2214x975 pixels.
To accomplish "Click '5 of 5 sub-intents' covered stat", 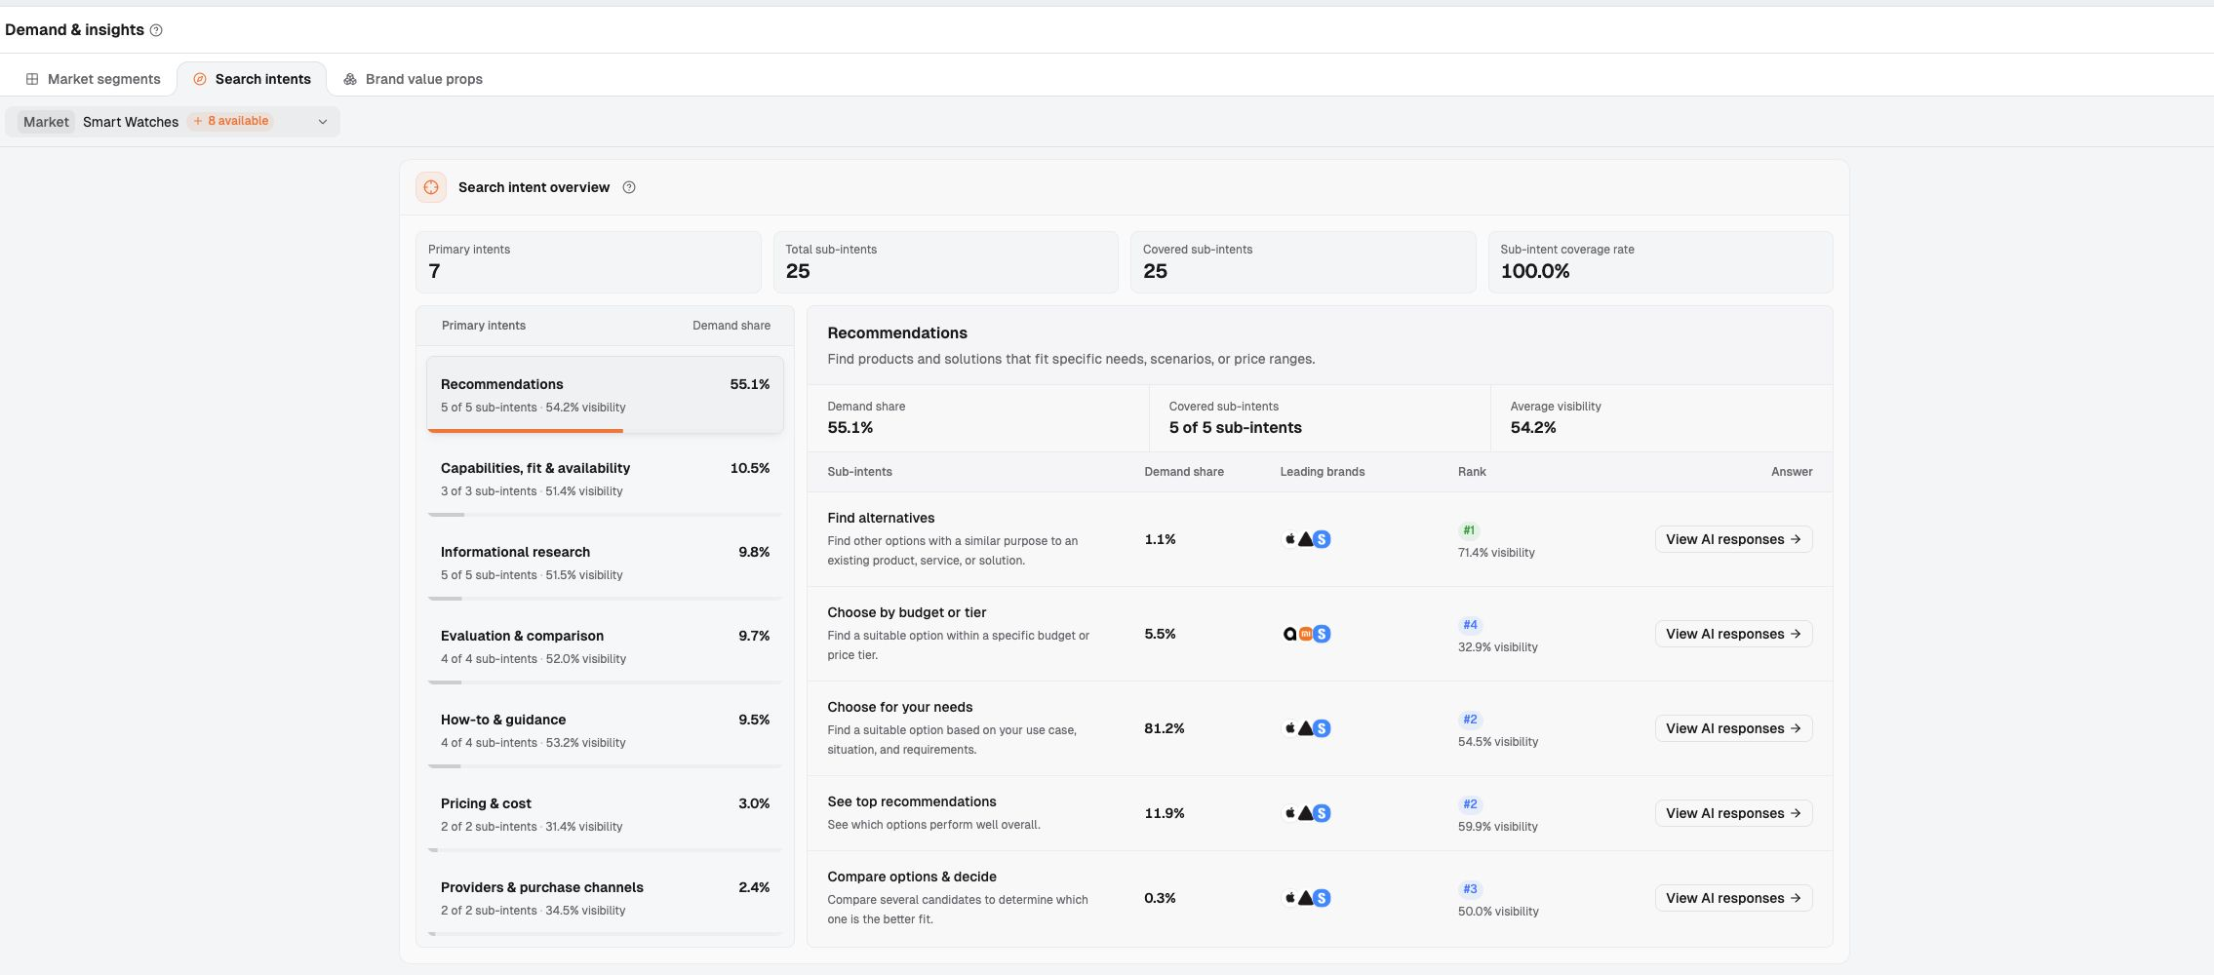I will [1235, 428].
